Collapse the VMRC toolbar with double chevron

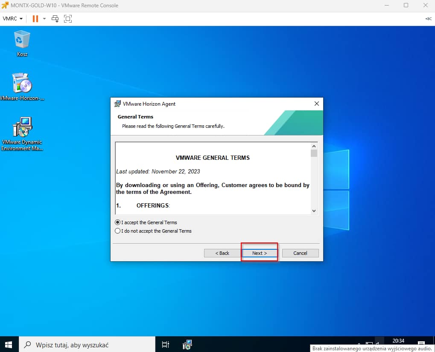(x=428, y=19)
